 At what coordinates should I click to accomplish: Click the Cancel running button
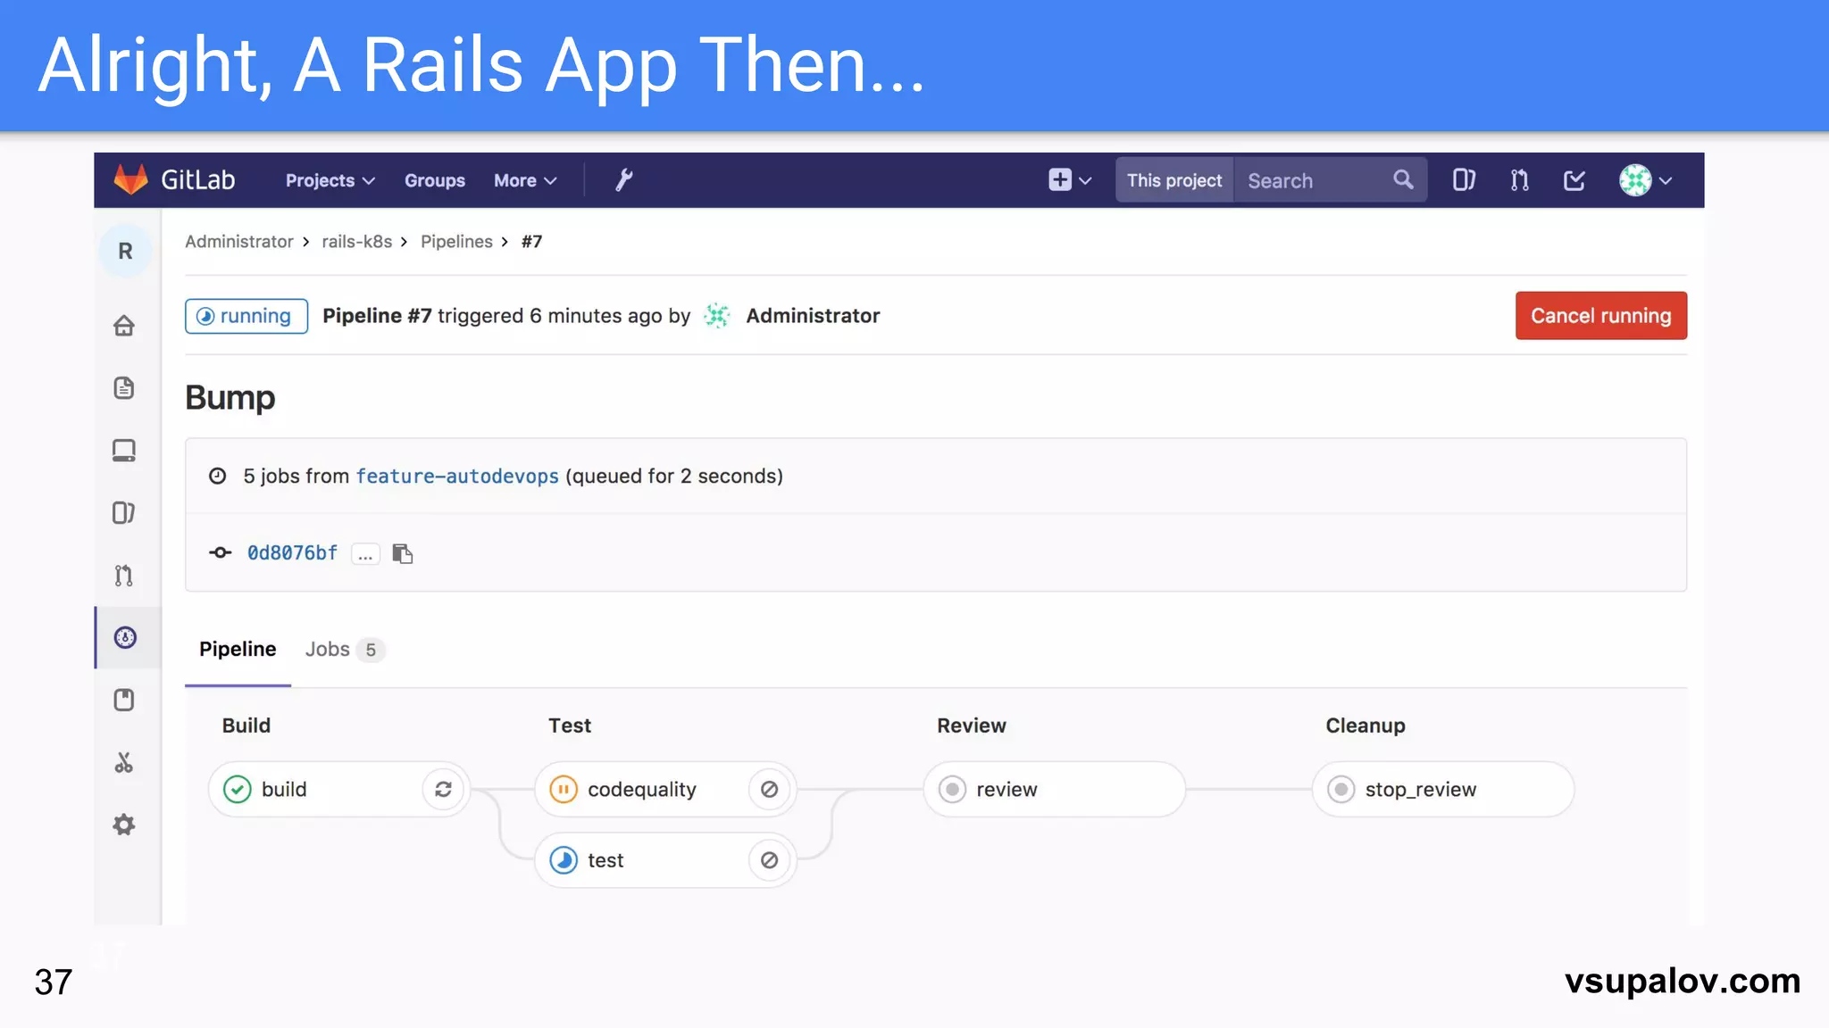pos(1600,316)
